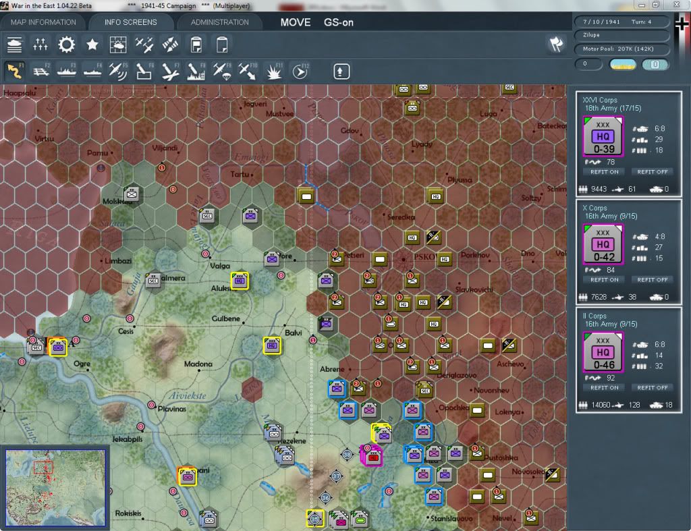Set REFIT OFF for XXVI Corps
The image size is (691, 531).
[653, 172]
